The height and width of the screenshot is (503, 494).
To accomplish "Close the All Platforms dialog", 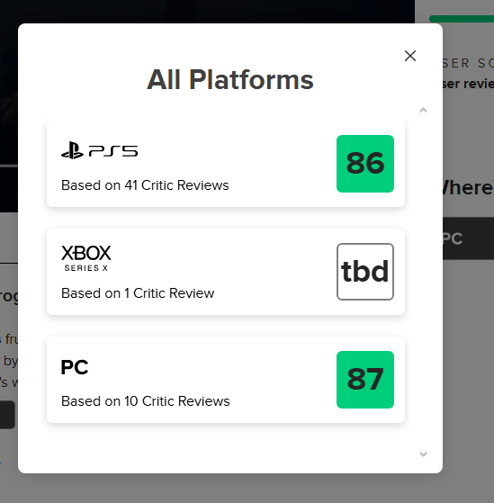I will [410, 56].
